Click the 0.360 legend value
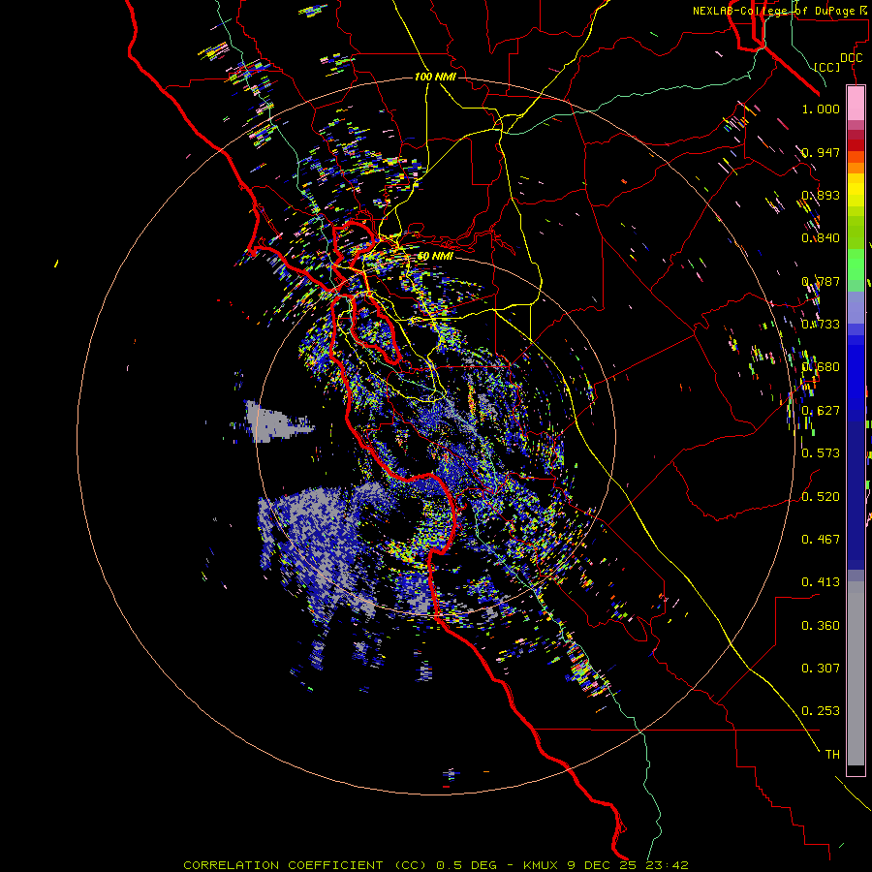The width and height of the screenshot is (872, 872). [821, 625]
